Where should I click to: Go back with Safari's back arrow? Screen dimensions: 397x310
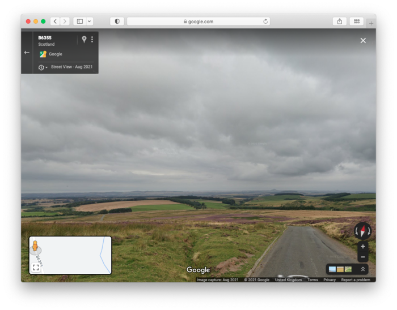(55, 21)
